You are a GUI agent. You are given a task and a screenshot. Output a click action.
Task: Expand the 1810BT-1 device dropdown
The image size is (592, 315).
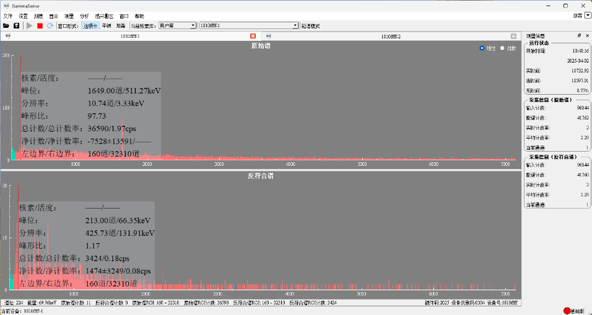pos(248,26)
